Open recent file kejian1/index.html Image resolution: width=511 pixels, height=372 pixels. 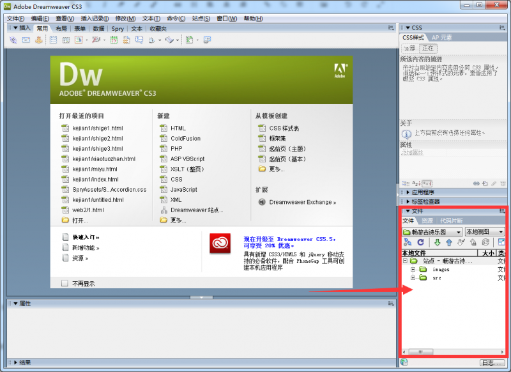coord(95,180)
